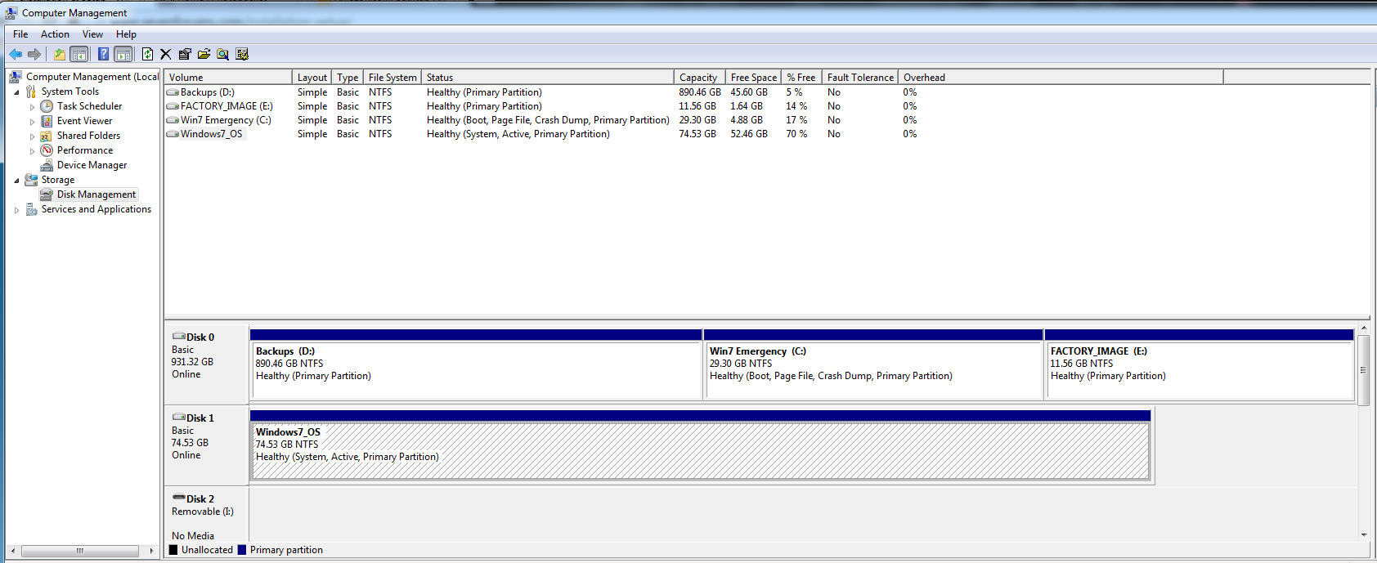Viewport: 1377px width, 563px height.
Task: Click the Services and Applications icon
Action: pos(31,209)
